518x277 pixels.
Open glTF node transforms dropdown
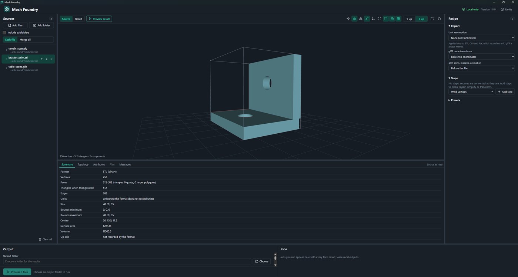click(481, 57)
